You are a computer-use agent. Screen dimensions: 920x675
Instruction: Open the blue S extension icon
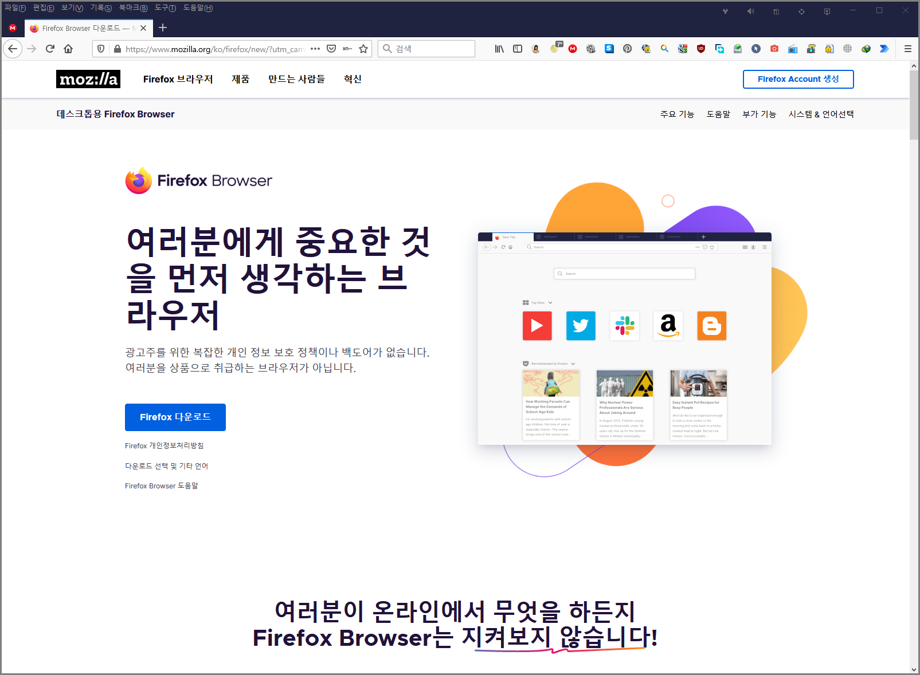click(x=609, y=49)
